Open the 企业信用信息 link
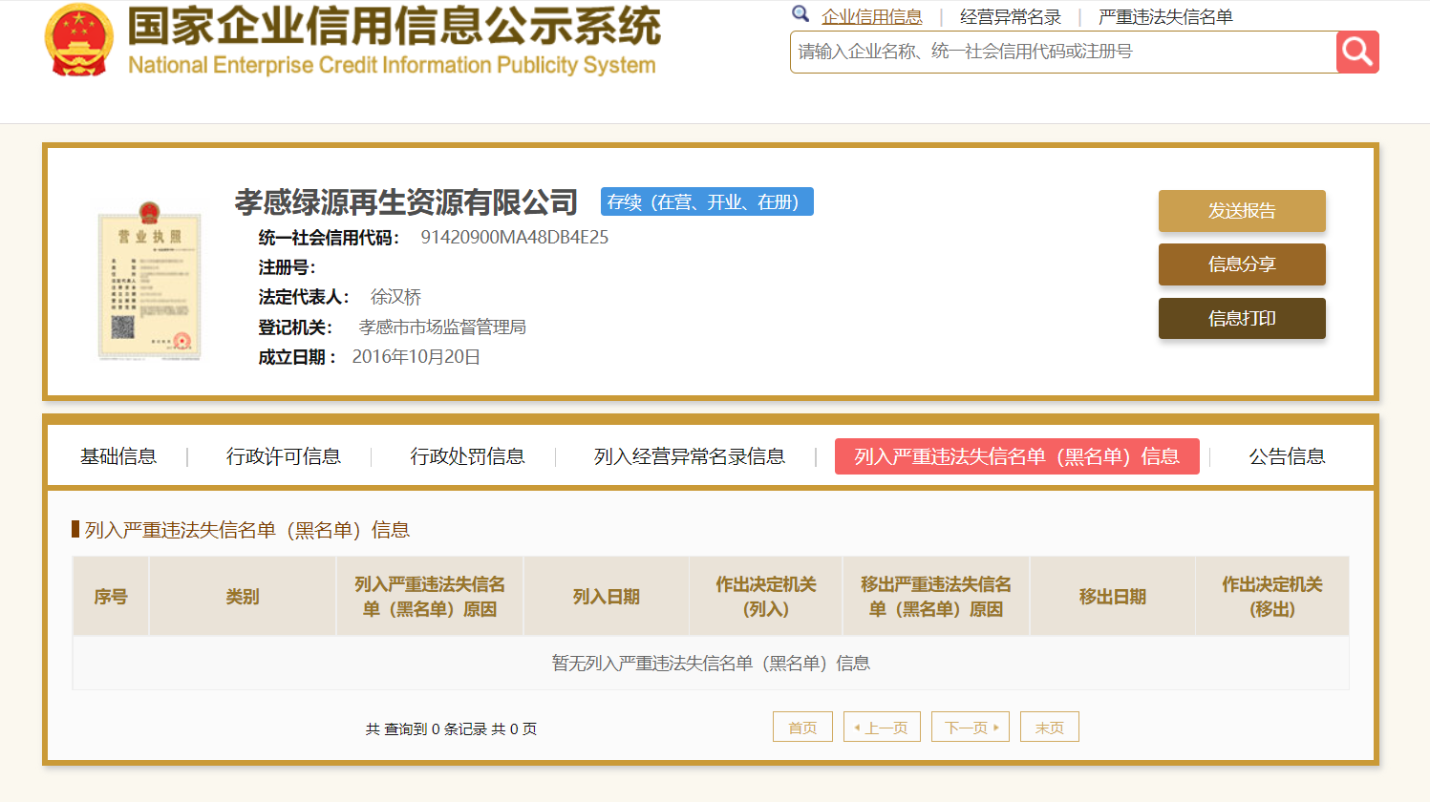Viewport: 1430px width, 802px height. 872,16
